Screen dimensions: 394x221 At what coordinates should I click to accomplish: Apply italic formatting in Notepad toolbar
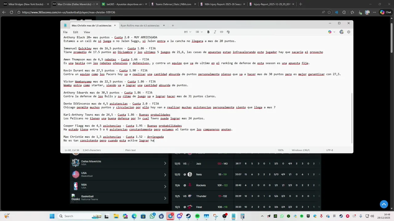click(215, 32)
